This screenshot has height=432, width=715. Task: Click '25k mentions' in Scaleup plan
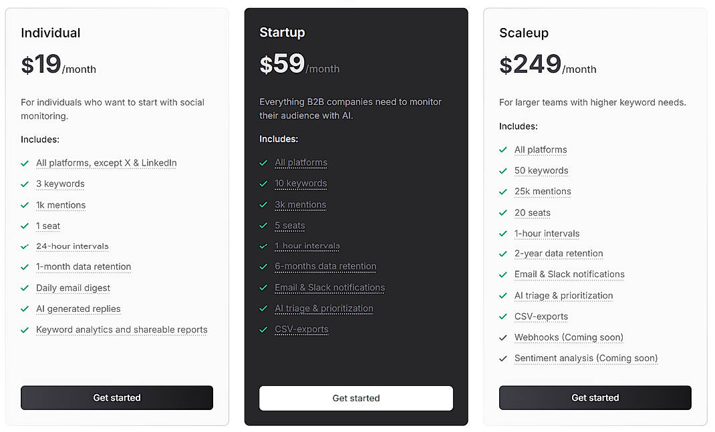pyautogui.click(x=543, y=192)
